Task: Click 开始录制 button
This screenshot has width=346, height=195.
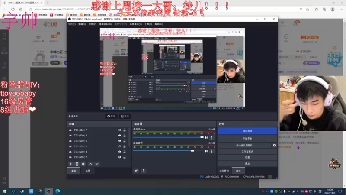Action: [247, 139]
